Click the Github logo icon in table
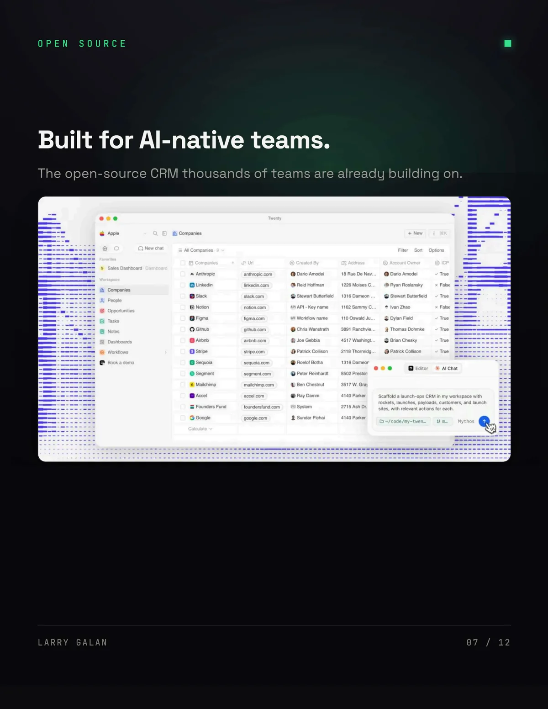 click(x=192, y=329)
